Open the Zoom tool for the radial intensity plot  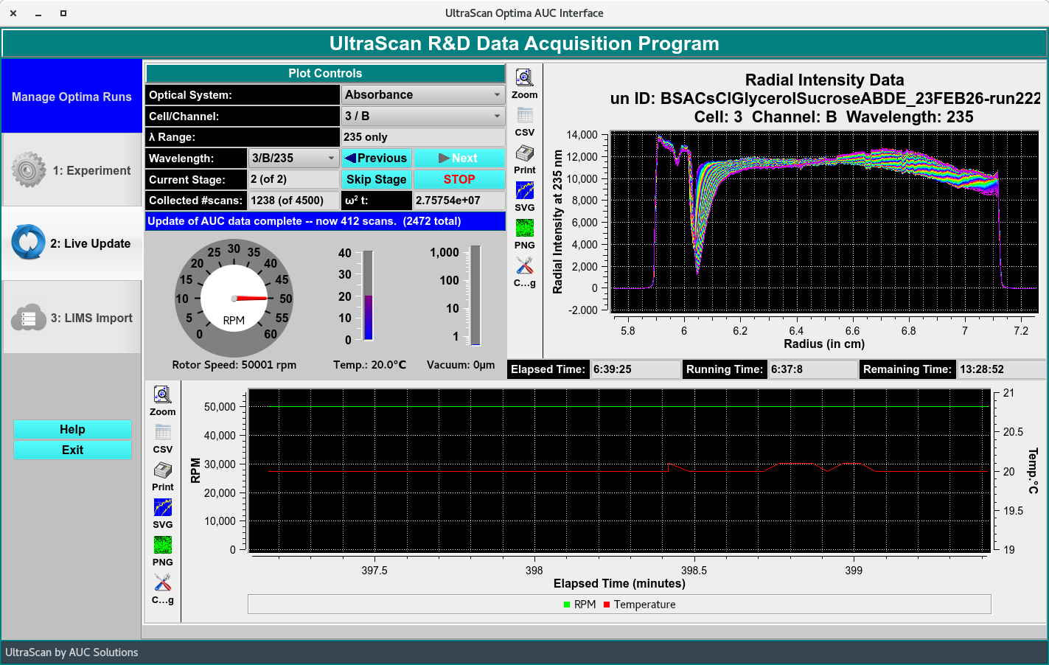[x=524, y=77]
